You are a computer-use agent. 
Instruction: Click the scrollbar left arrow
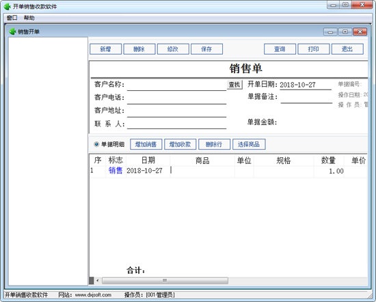pos(97,280)
